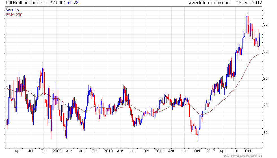Viewport: 277px width, 158px height.
Task: Select the 2012 year marker on time axis
Action: (210, 151)
